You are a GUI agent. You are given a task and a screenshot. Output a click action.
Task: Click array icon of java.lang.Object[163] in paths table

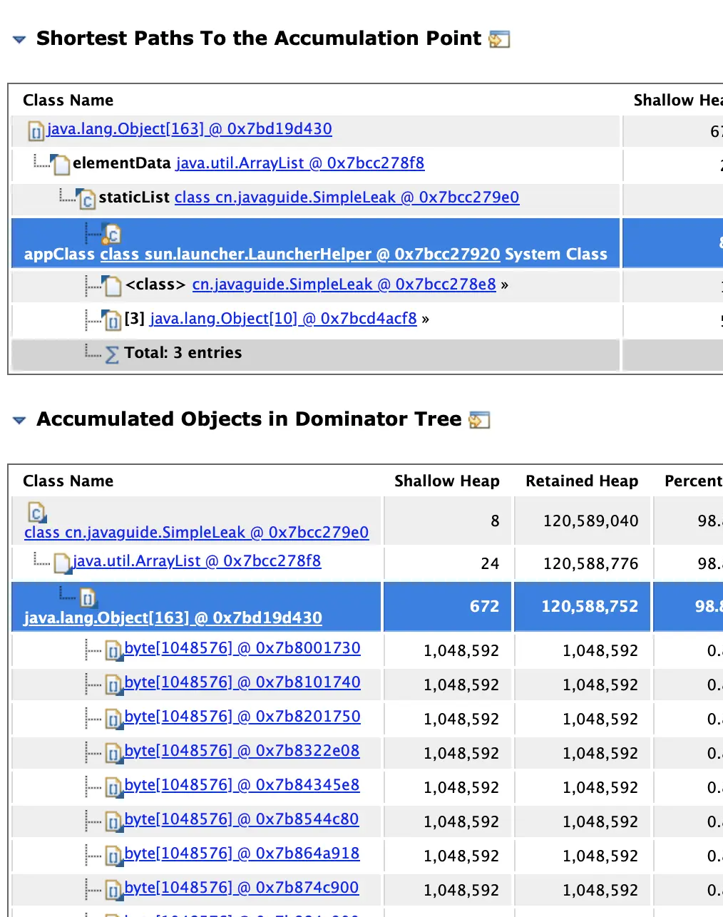point(36,131)
